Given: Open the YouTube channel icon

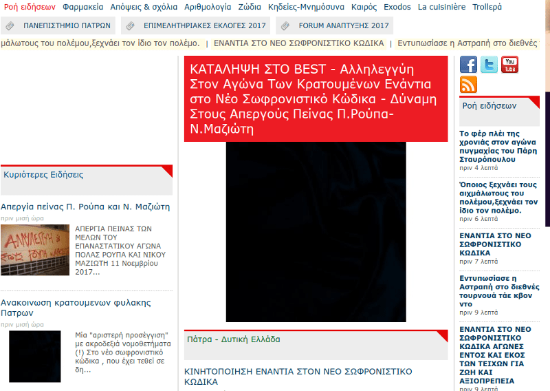Looking at the screenshot, I should coord(509,65).
